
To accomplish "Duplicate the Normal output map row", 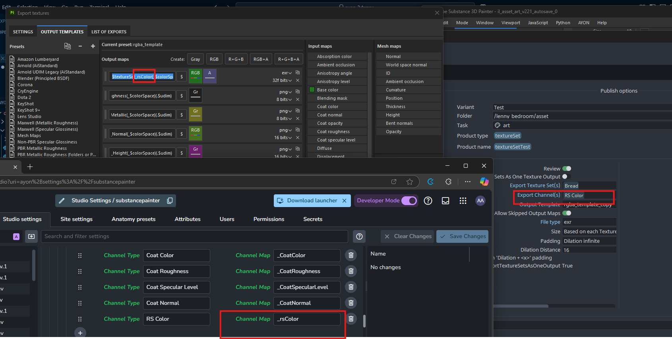I will [298, 130].
